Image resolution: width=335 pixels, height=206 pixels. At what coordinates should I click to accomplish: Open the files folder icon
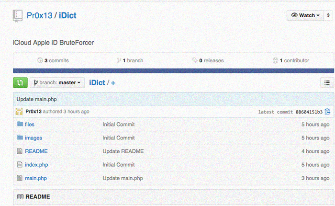tap(20, 124)
